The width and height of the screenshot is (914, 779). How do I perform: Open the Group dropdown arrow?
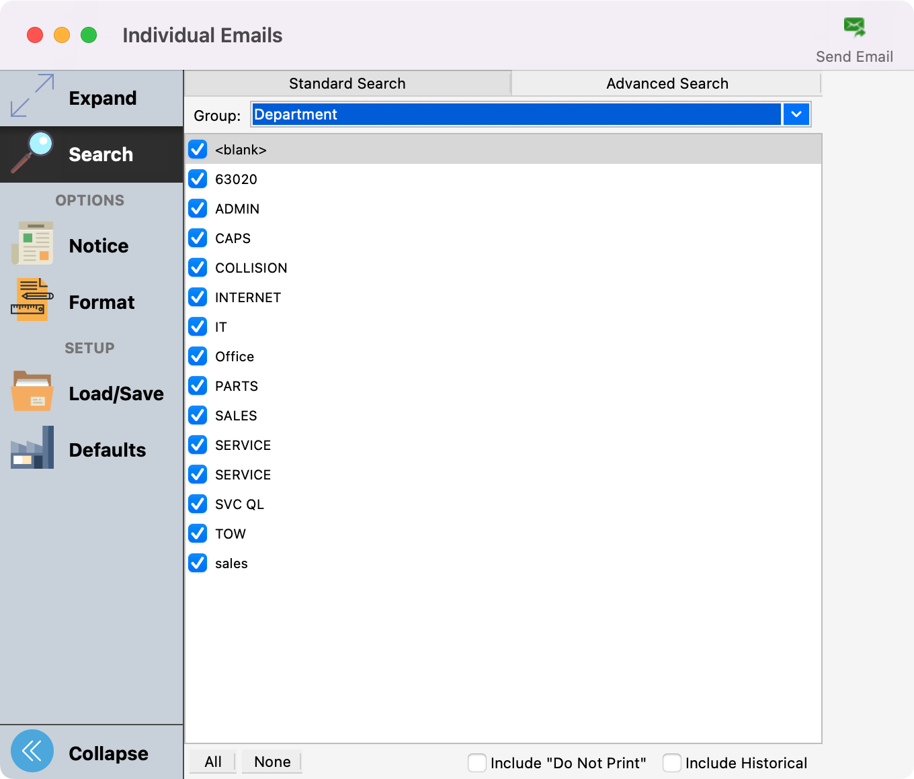[796, 115]
